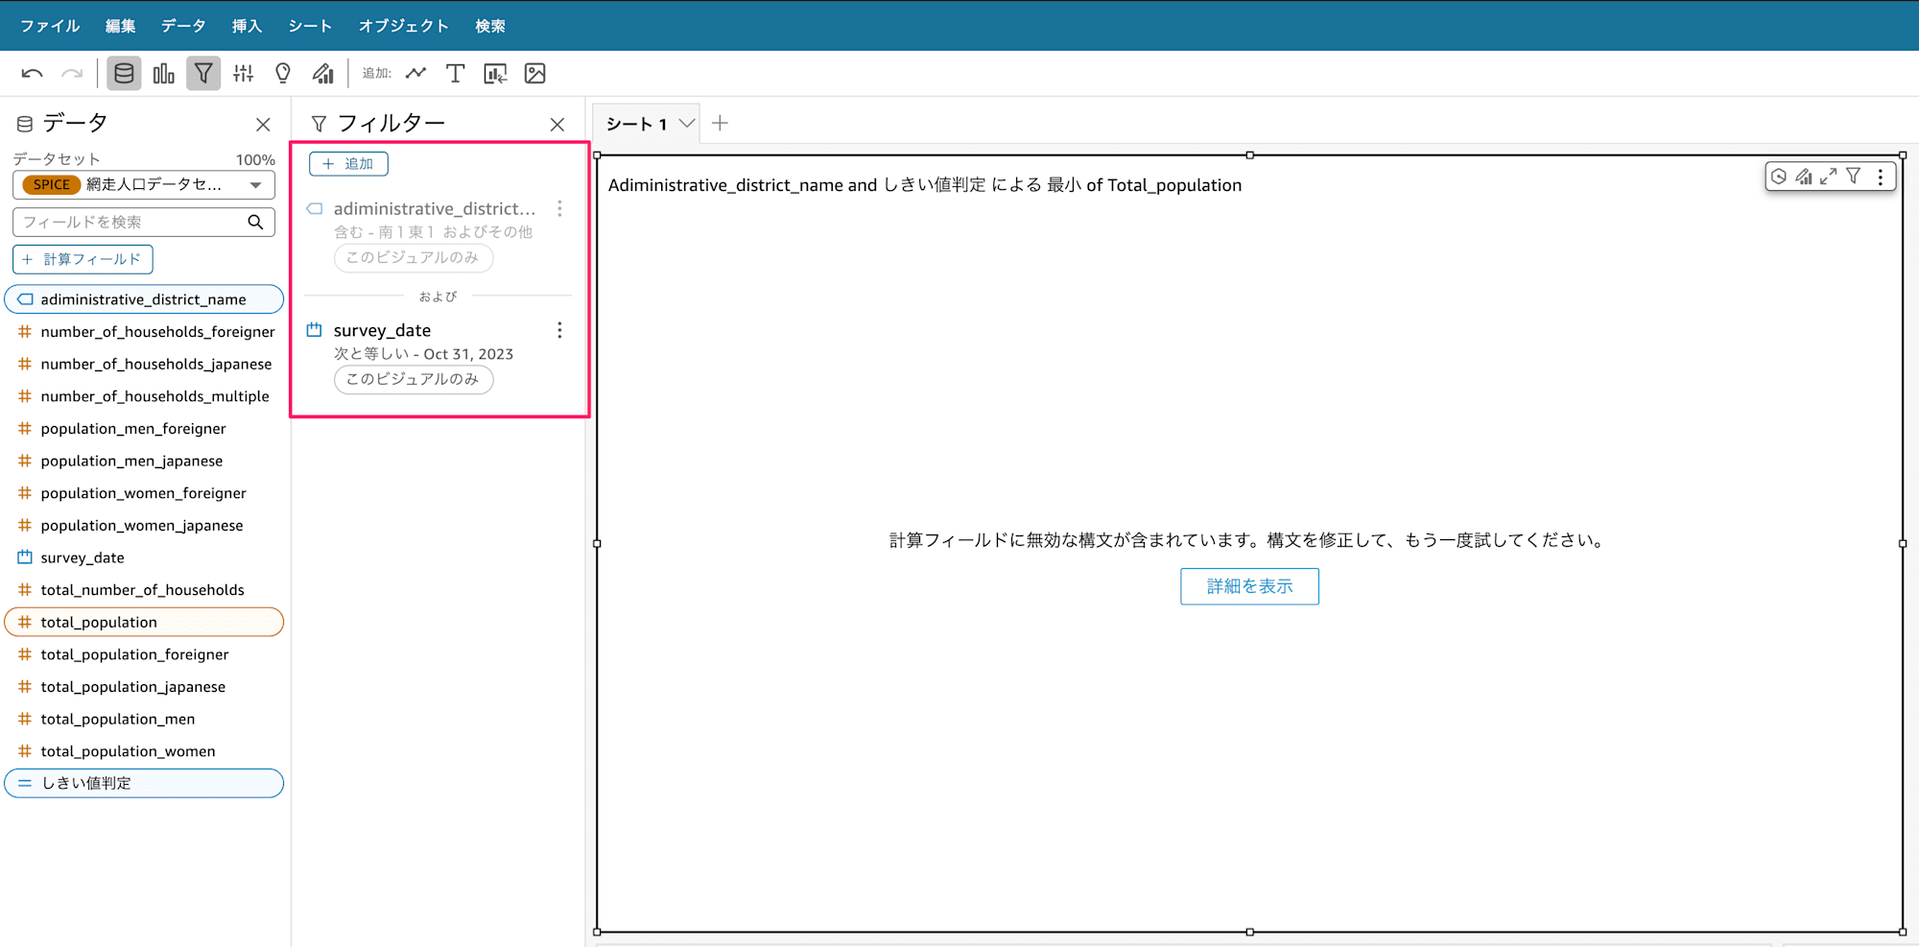The height and width of the screenshot is (947, 1919).
Task: Open the Insights lightbulb icon
Action: (x=283, y=74)
